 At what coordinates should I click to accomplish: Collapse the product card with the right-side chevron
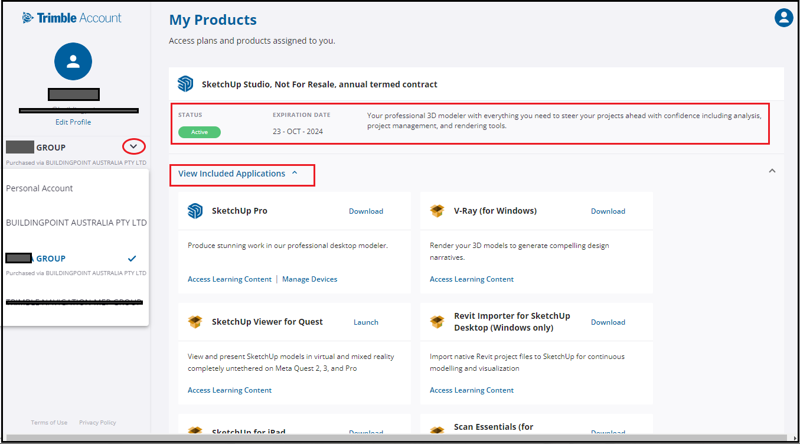[x=772, y=171]
